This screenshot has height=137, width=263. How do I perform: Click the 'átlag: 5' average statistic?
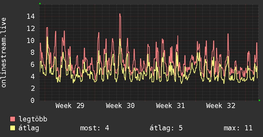(x=166, y=128)
